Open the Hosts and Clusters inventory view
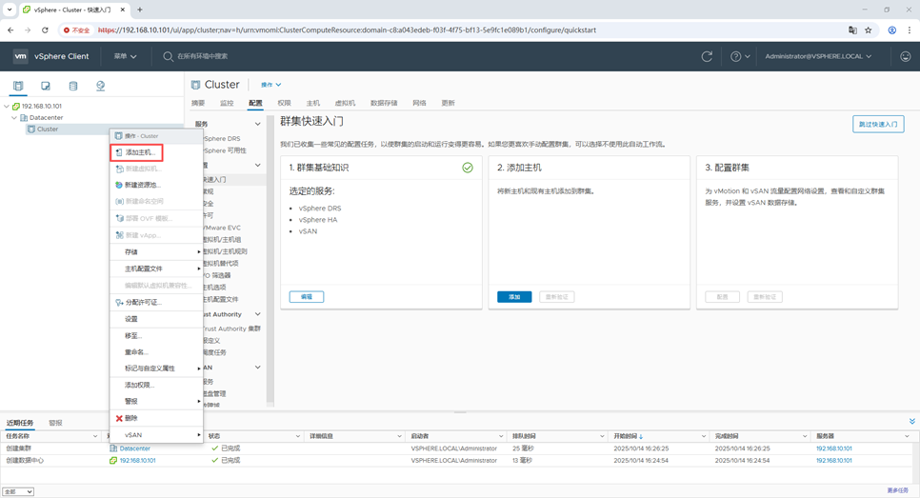 pyautogui.click(x=18, y=86)
